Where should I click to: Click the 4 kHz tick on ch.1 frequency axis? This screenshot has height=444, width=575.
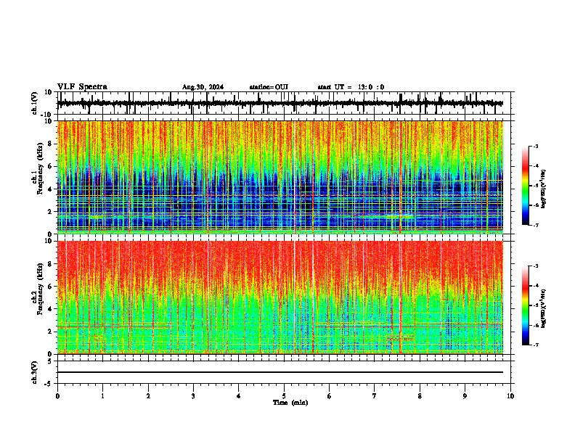[51, 189]
